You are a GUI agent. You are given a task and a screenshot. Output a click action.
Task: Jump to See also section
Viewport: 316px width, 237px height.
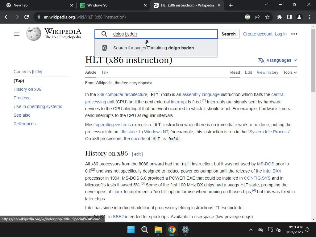22,115
